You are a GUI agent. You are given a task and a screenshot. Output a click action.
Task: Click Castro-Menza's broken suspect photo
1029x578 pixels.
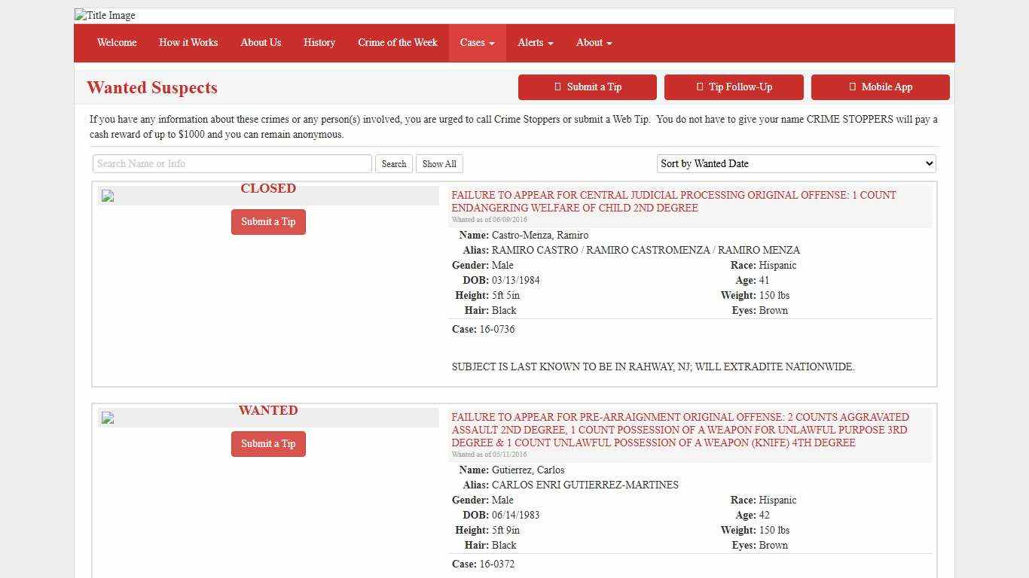coord(108,196)
